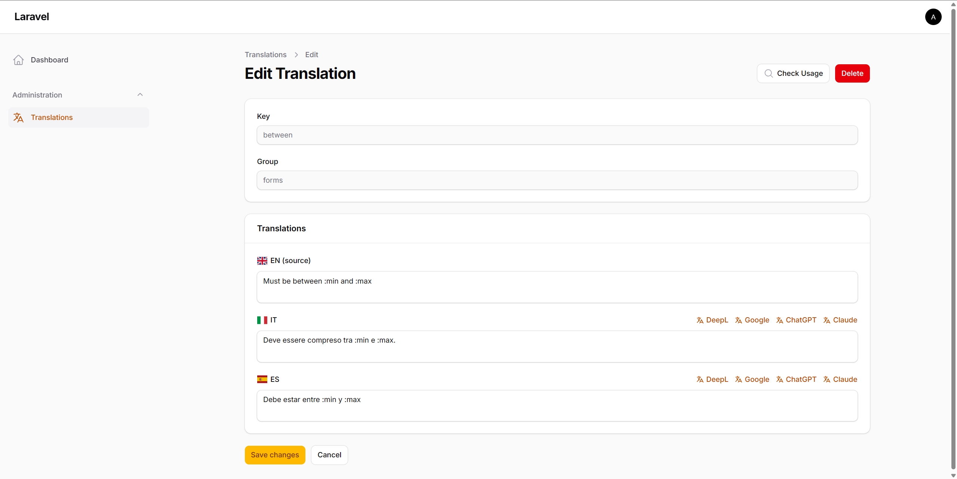
Task: Open the Translations breadcrumb link
Action: (265, 55)
